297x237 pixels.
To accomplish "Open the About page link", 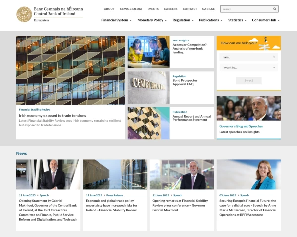I will coord(109,9).
